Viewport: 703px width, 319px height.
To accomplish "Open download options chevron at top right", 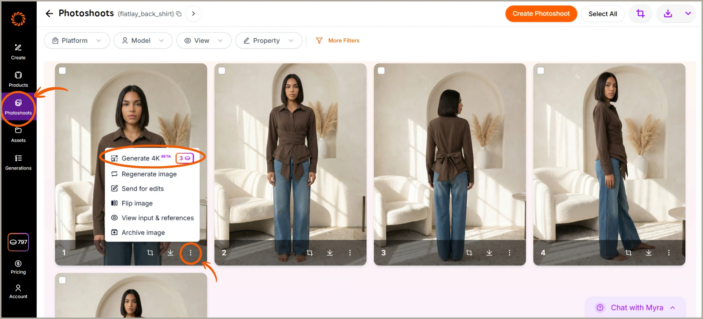I will (x=688, y=14).
